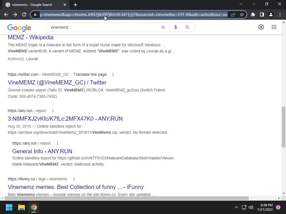Image resolution: width=286 pixels, height=214 pixels.
Task: Clear the search box text
Action: pyautogui.click(x=163, y=27)
